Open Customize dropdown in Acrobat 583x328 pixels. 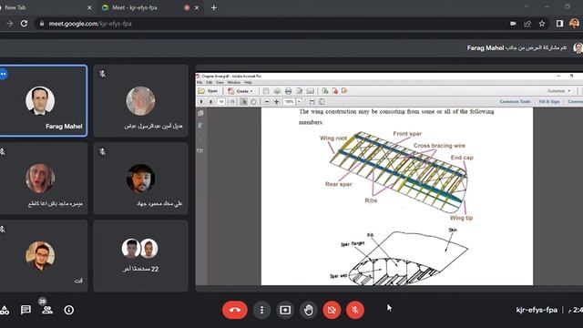pyautogui.click(x=558, y=91)
